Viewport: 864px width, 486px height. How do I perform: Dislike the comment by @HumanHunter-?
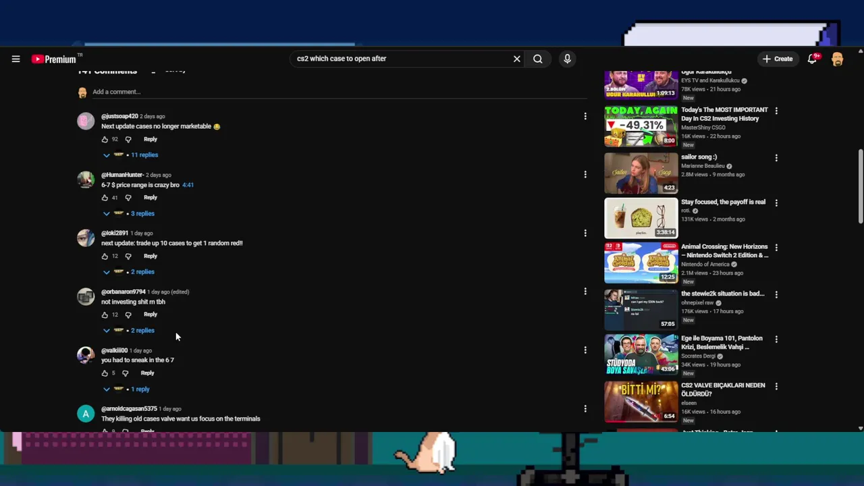128,198
